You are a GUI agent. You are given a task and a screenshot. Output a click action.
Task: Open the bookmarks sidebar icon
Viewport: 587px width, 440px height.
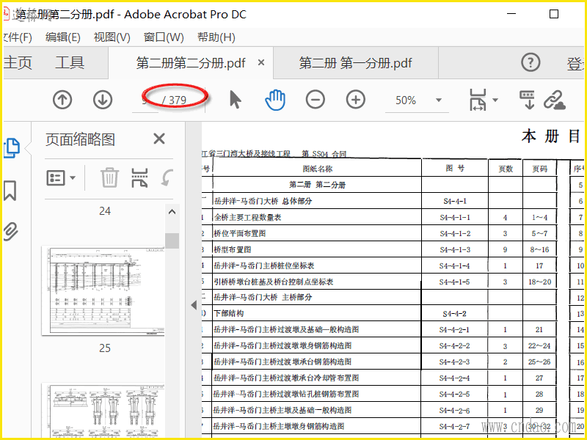pos(10,191)
